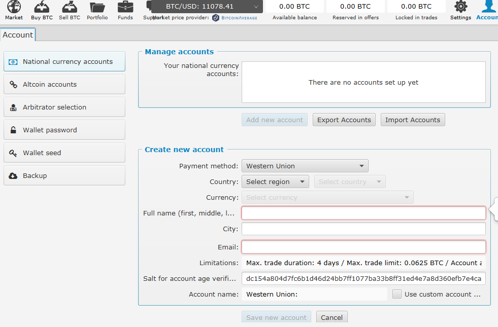Open Wallet password in the sidebar
This screenshot has width=498, height=327.
click(x=64, y=130)
